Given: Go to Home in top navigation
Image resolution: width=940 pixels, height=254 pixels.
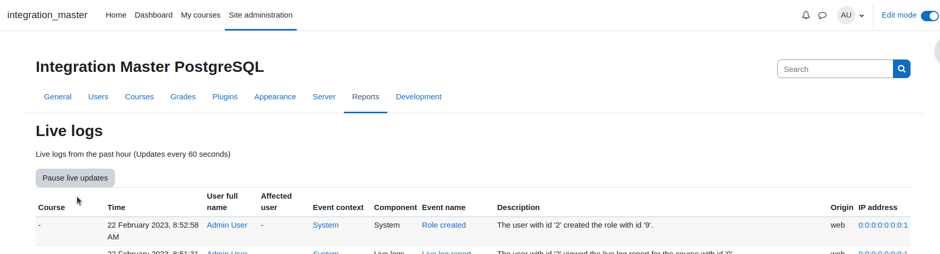Looking at the screenshot, I should click(116, 15).
